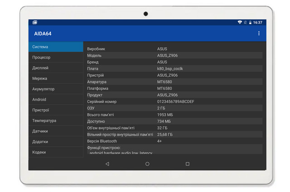This screenshot has width=290, height=192.
Task: Select the Система category
Action: (x=56, y=47)
